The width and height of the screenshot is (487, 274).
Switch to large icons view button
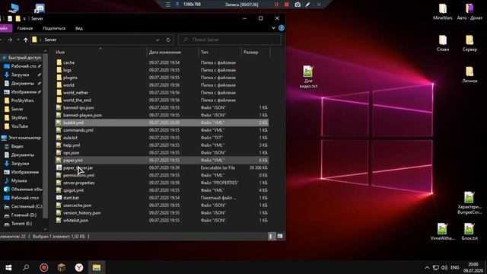tap(280, 237)
